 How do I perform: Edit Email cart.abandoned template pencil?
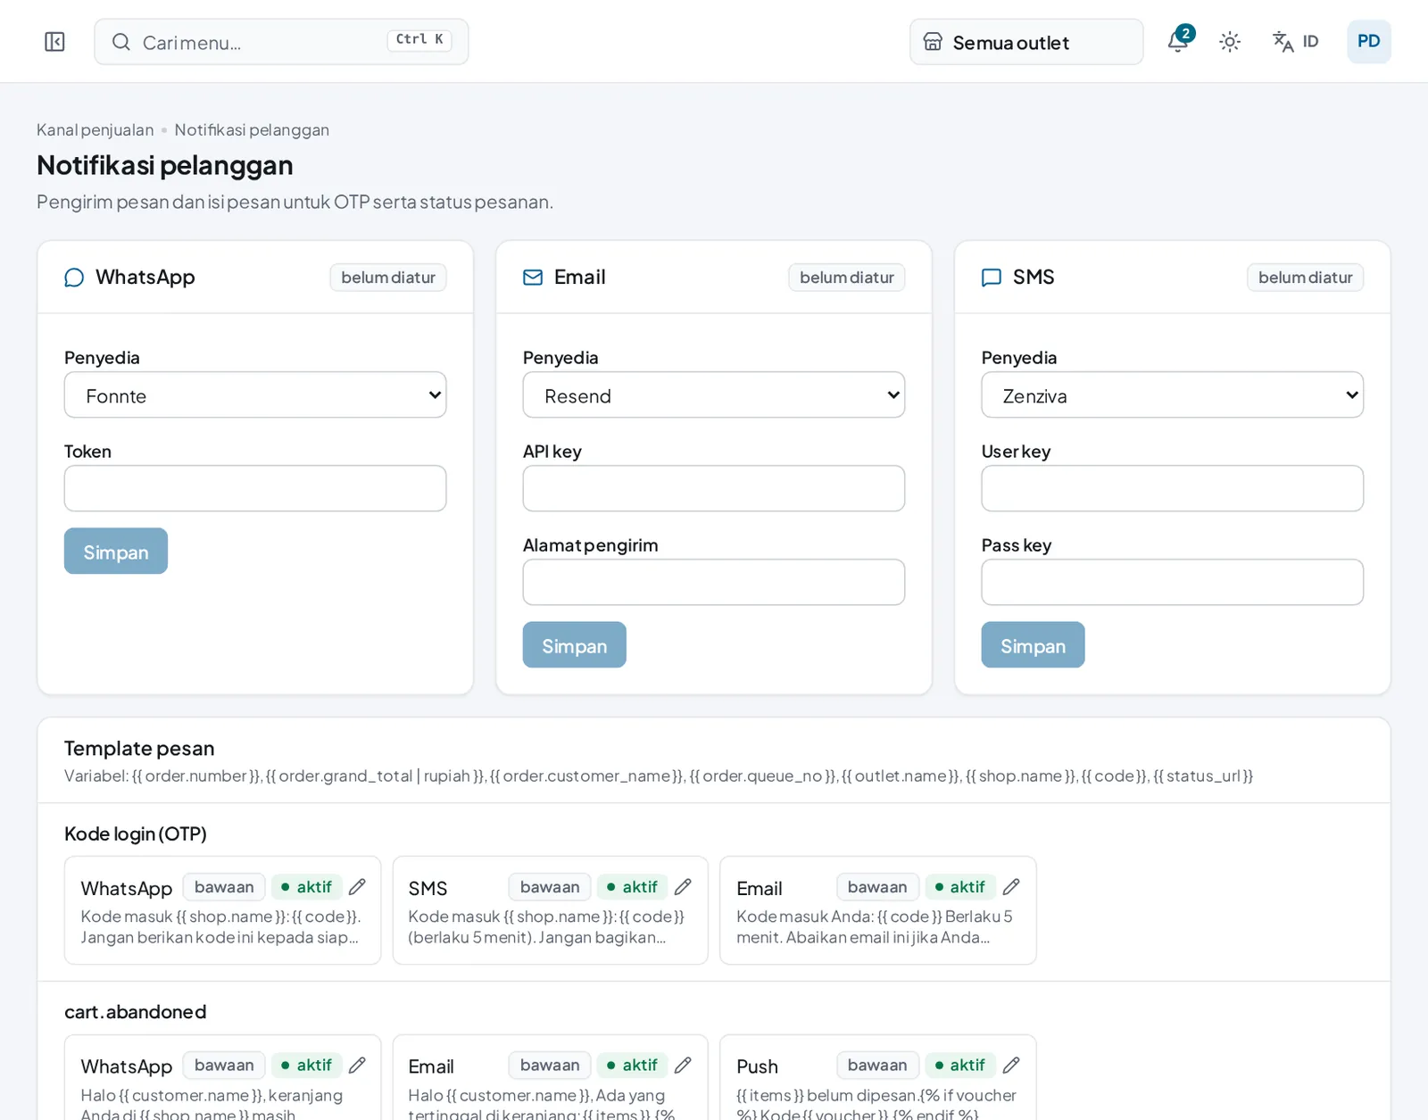[x=683, y=1066]
